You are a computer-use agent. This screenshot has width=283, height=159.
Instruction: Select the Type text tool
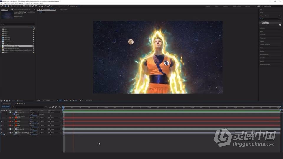(36, 6)
